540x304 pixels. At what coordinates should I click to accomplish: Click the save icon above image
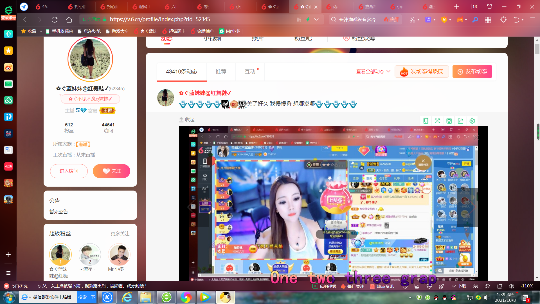(x=449, y=121)
